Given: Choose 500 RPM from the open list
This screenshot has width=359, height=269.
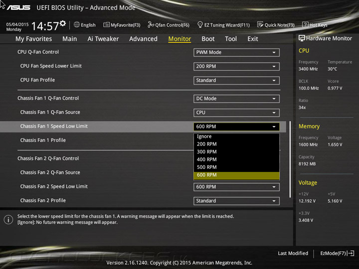Looking at the screenshot, I should coord(236,167).
